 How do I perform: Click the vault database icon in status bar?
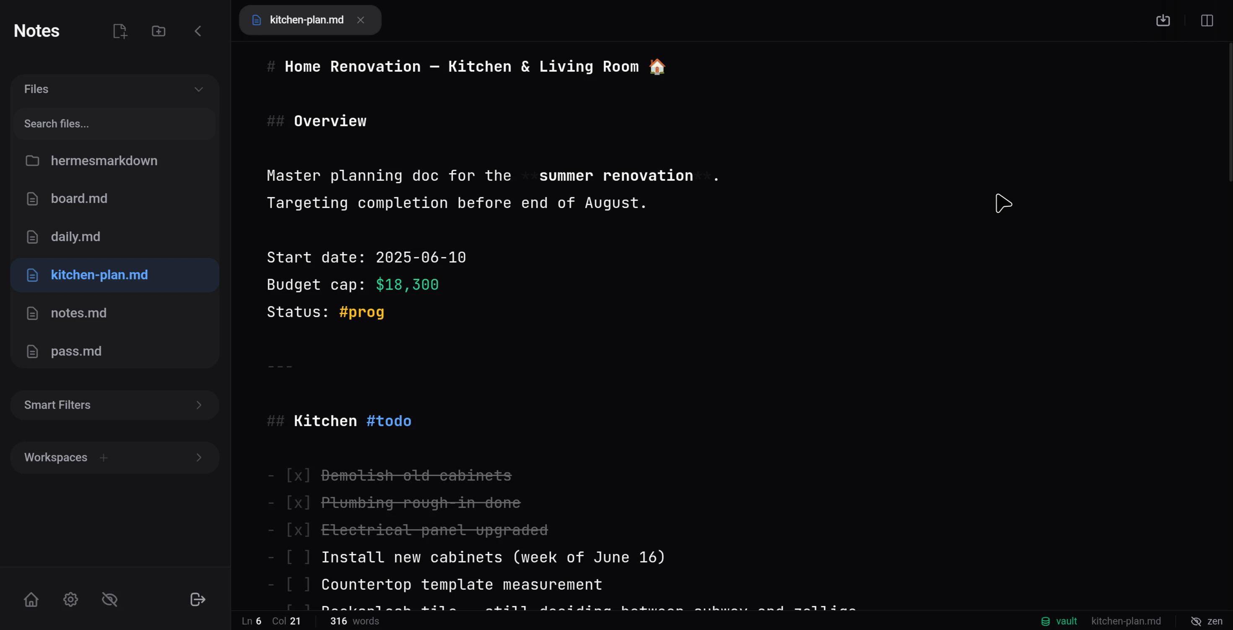click(1045, 621)
